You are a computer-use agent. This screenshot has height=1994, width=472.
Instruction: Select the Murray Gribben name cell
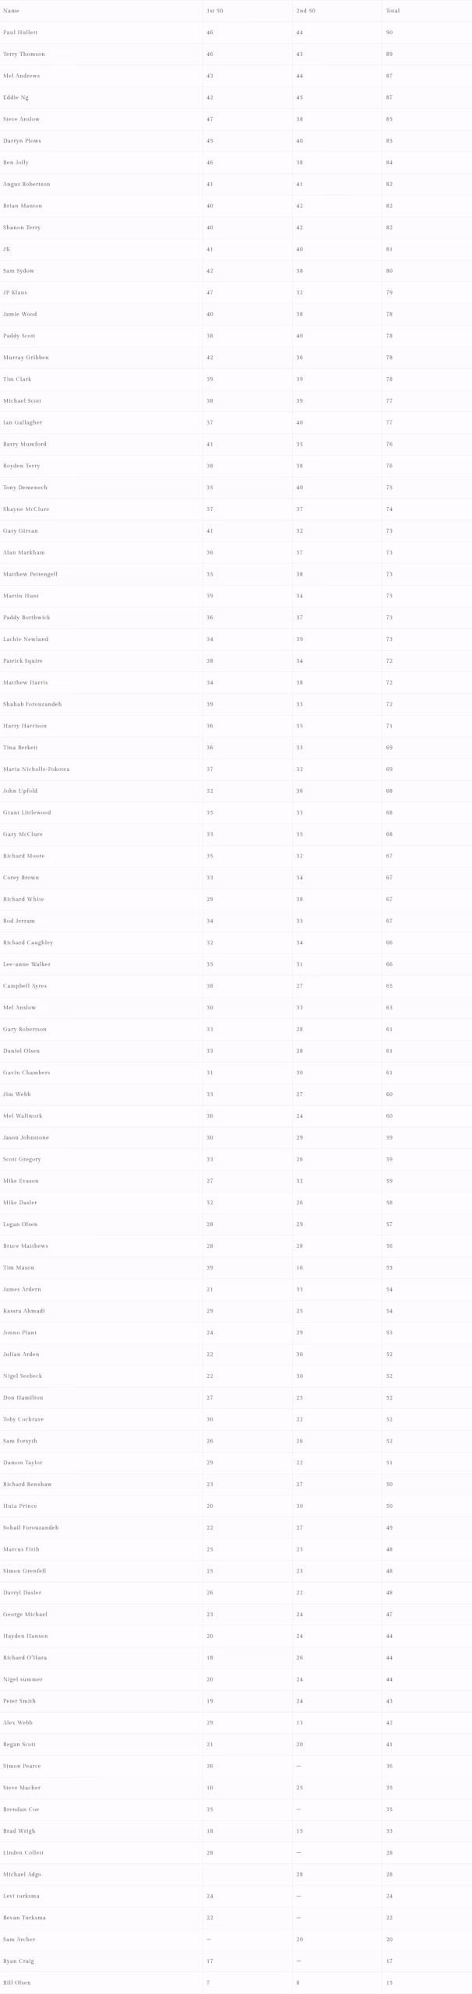26,358
